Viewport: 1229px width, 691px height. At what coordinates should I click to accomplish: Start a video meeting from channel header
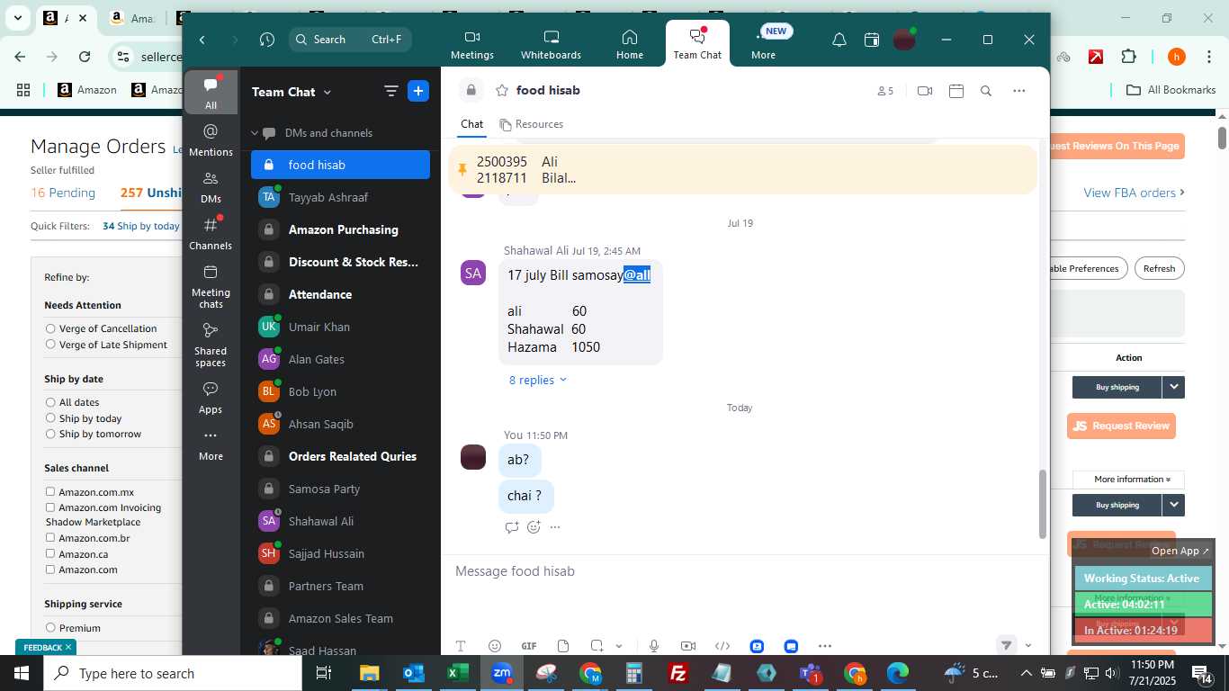(924, 91)
